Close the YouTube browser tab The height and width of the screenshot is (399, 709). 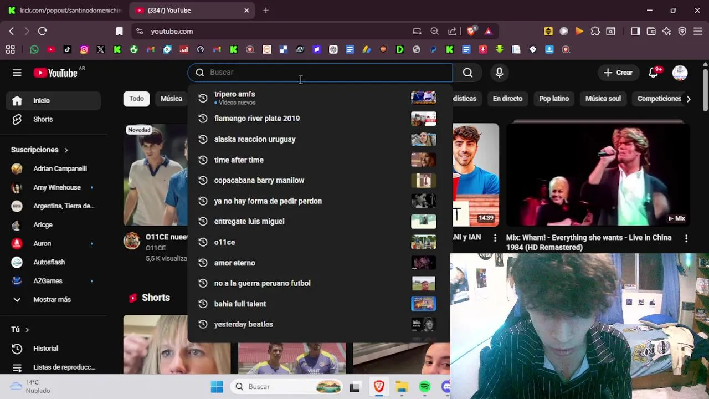[246, 10]
